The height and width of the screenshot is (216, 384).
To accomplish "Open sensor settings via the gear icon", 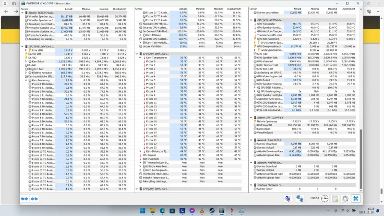I will 345,198.
